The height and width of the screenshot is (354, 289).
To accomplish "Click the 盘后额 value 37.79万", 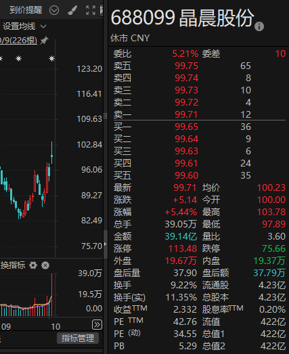I will [x=269, y=273].
